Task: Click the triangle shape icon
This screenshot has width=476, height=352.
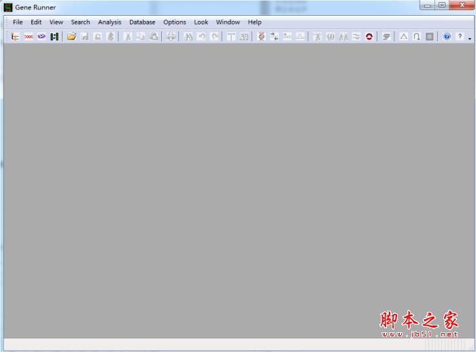Action: pyautogui.click(x=403, y=37)
